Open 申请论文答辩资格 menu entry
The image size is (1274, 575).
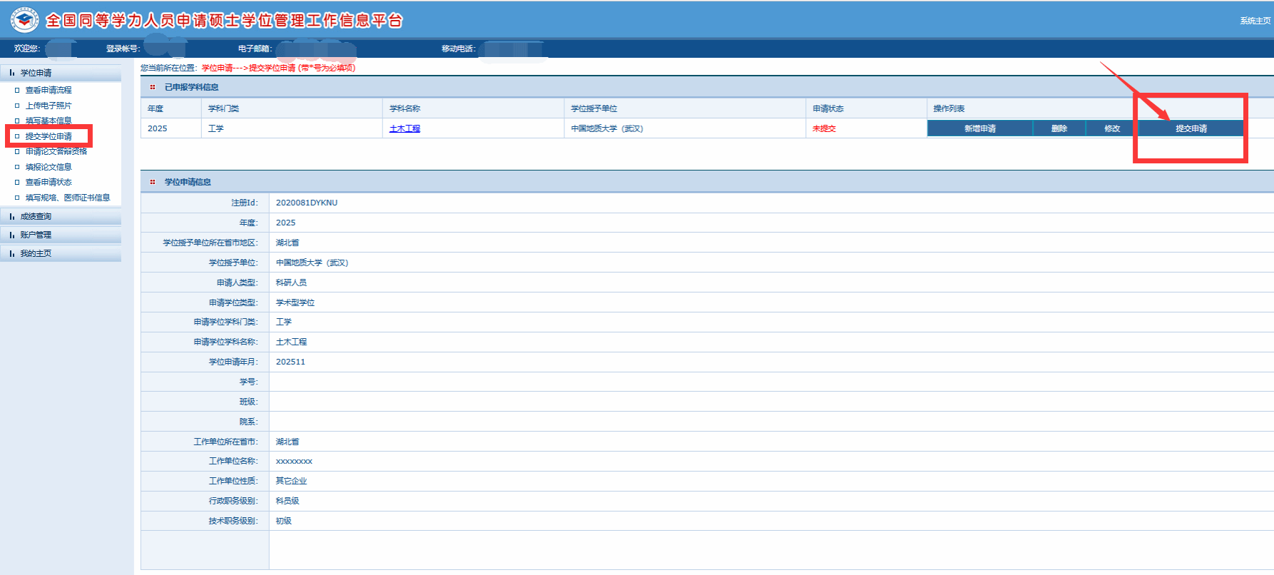click(56, 151)
